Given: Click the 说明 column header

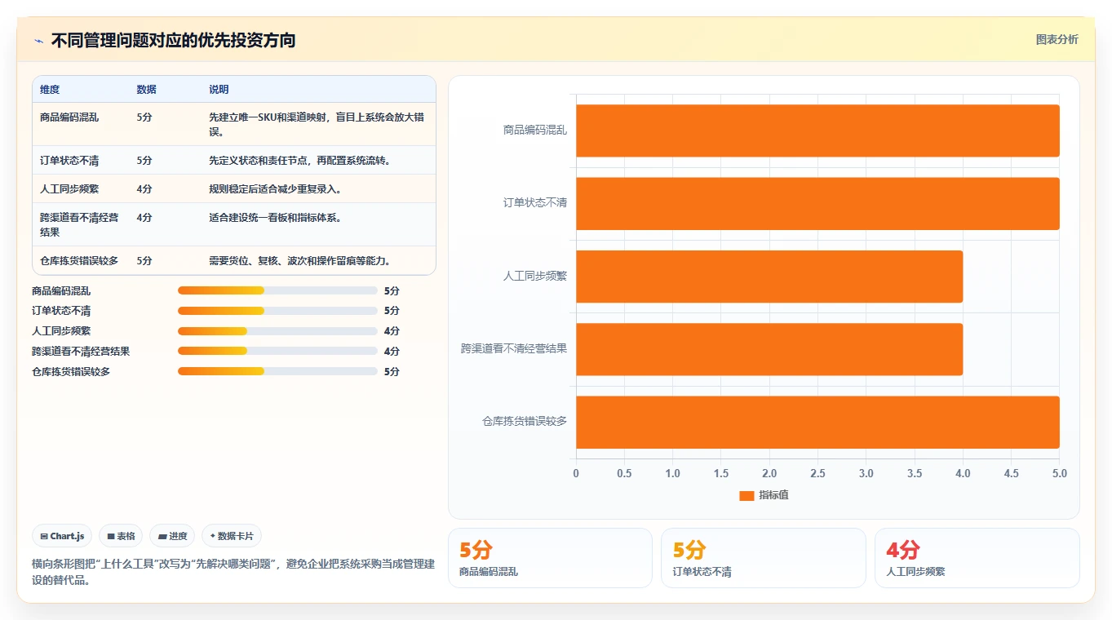Looking at the screenshot, I should click(x=219, y=90).
